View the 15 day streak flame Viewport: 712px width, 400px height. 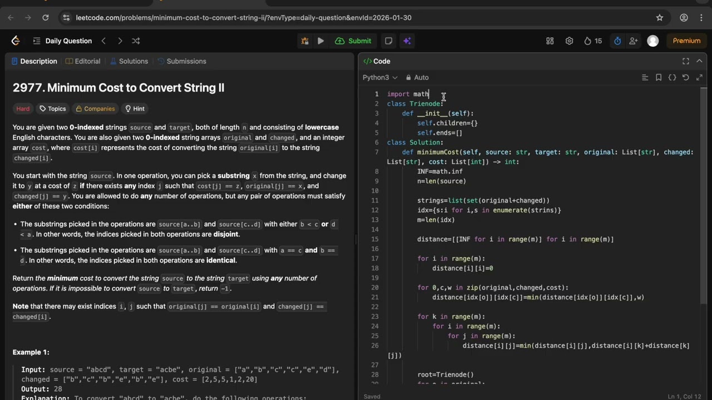click(593, 41)
